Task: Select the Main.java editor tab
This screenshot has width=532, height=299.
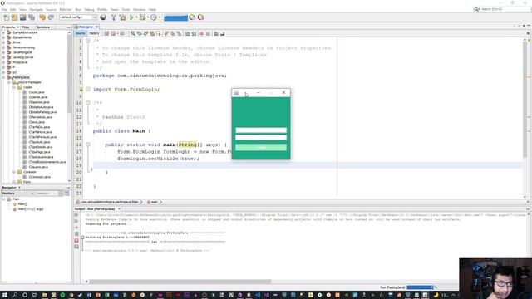Action: pos(86,27)
